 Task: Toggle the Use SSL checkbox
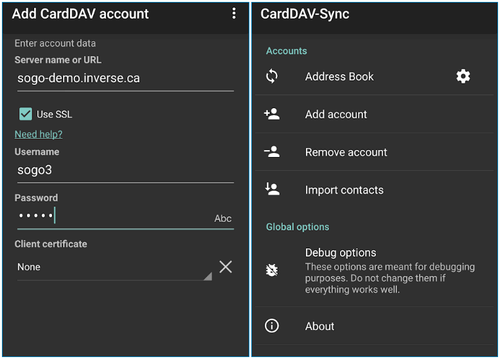pyautogui.click(x=26, y=114)
